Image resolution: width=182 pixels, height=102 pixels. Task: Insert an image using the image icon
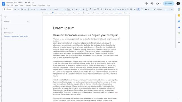102,9
